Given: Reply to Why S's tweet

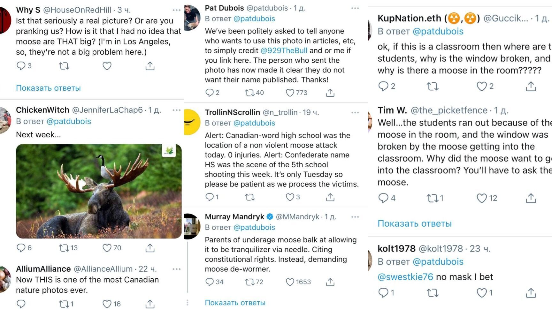Looking at the screenshot, I should (x=21, y=66).
